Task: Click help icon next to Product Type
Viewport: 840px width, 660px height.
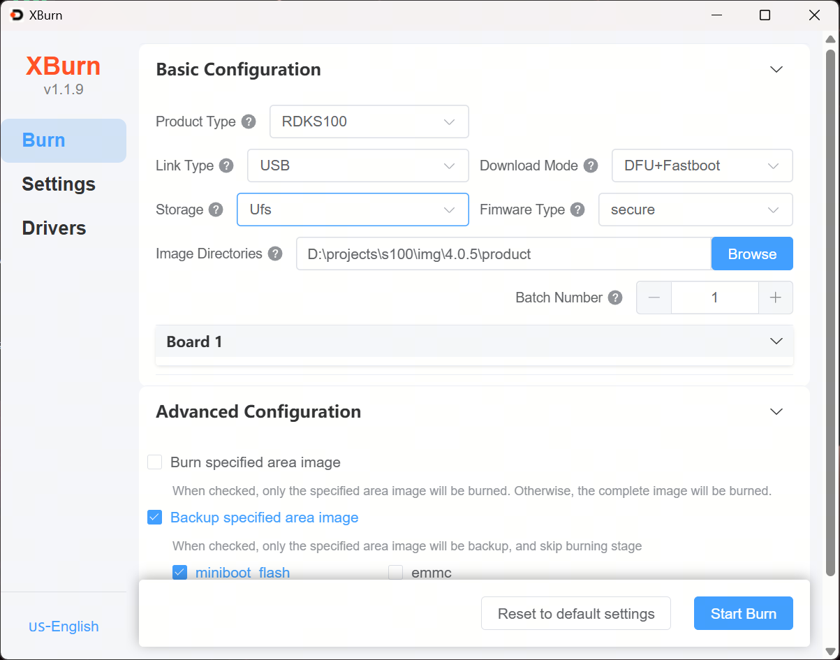Action: click(x=249, y=122)
